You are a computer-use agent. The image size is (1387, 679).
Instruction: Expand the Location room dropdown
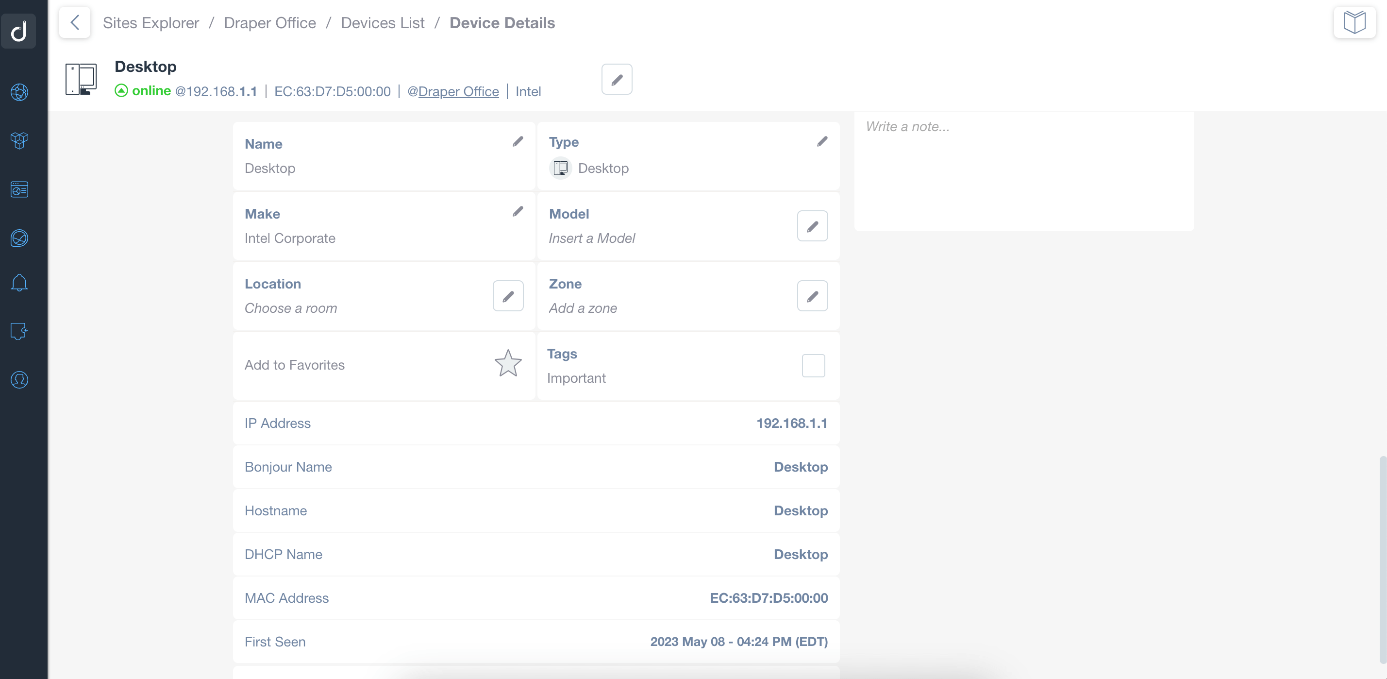[x=508, y=295]
